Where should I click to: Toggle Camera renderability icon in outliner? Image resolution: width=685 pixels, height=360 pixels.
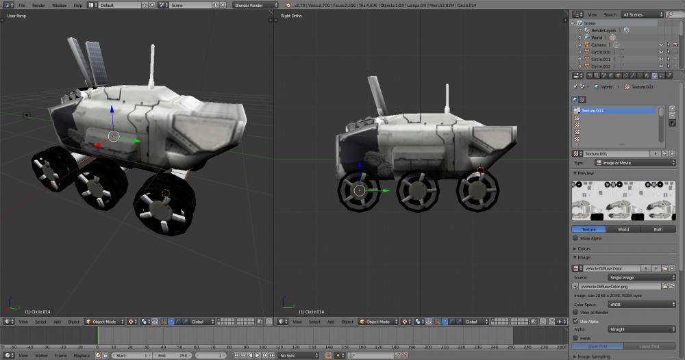pyautogui.click(x=675, y=44)
